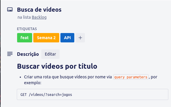Screen dimensions: 171x107
Task: Click the card icon beside Busca de vídeos
Action: tap(10, 10)
